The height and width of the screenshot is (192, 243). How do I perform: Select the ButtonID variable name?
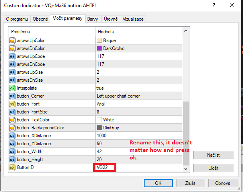click(x=25, y=167)
